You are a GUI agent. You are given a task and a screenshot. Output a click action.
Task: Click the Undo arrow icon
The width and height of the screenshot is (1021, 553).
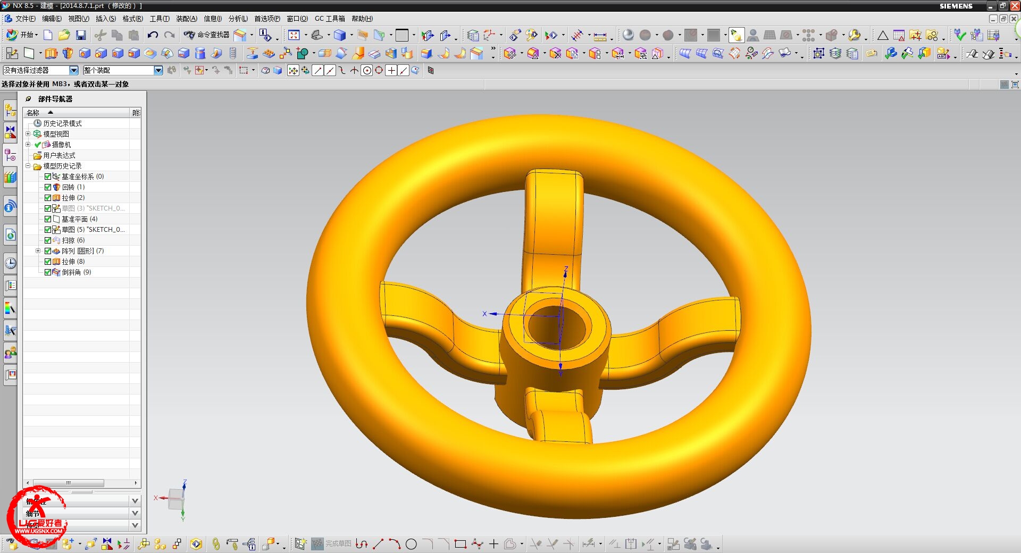(x=153, y=35)
